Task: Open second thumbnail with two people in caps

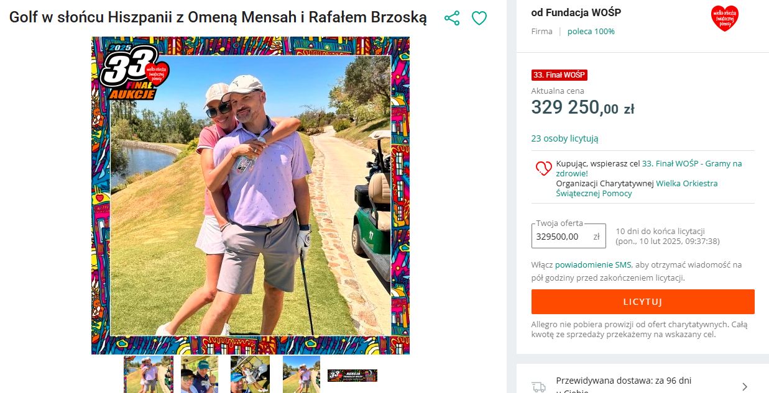Action: pyautogui.click(x=200, y=374)
